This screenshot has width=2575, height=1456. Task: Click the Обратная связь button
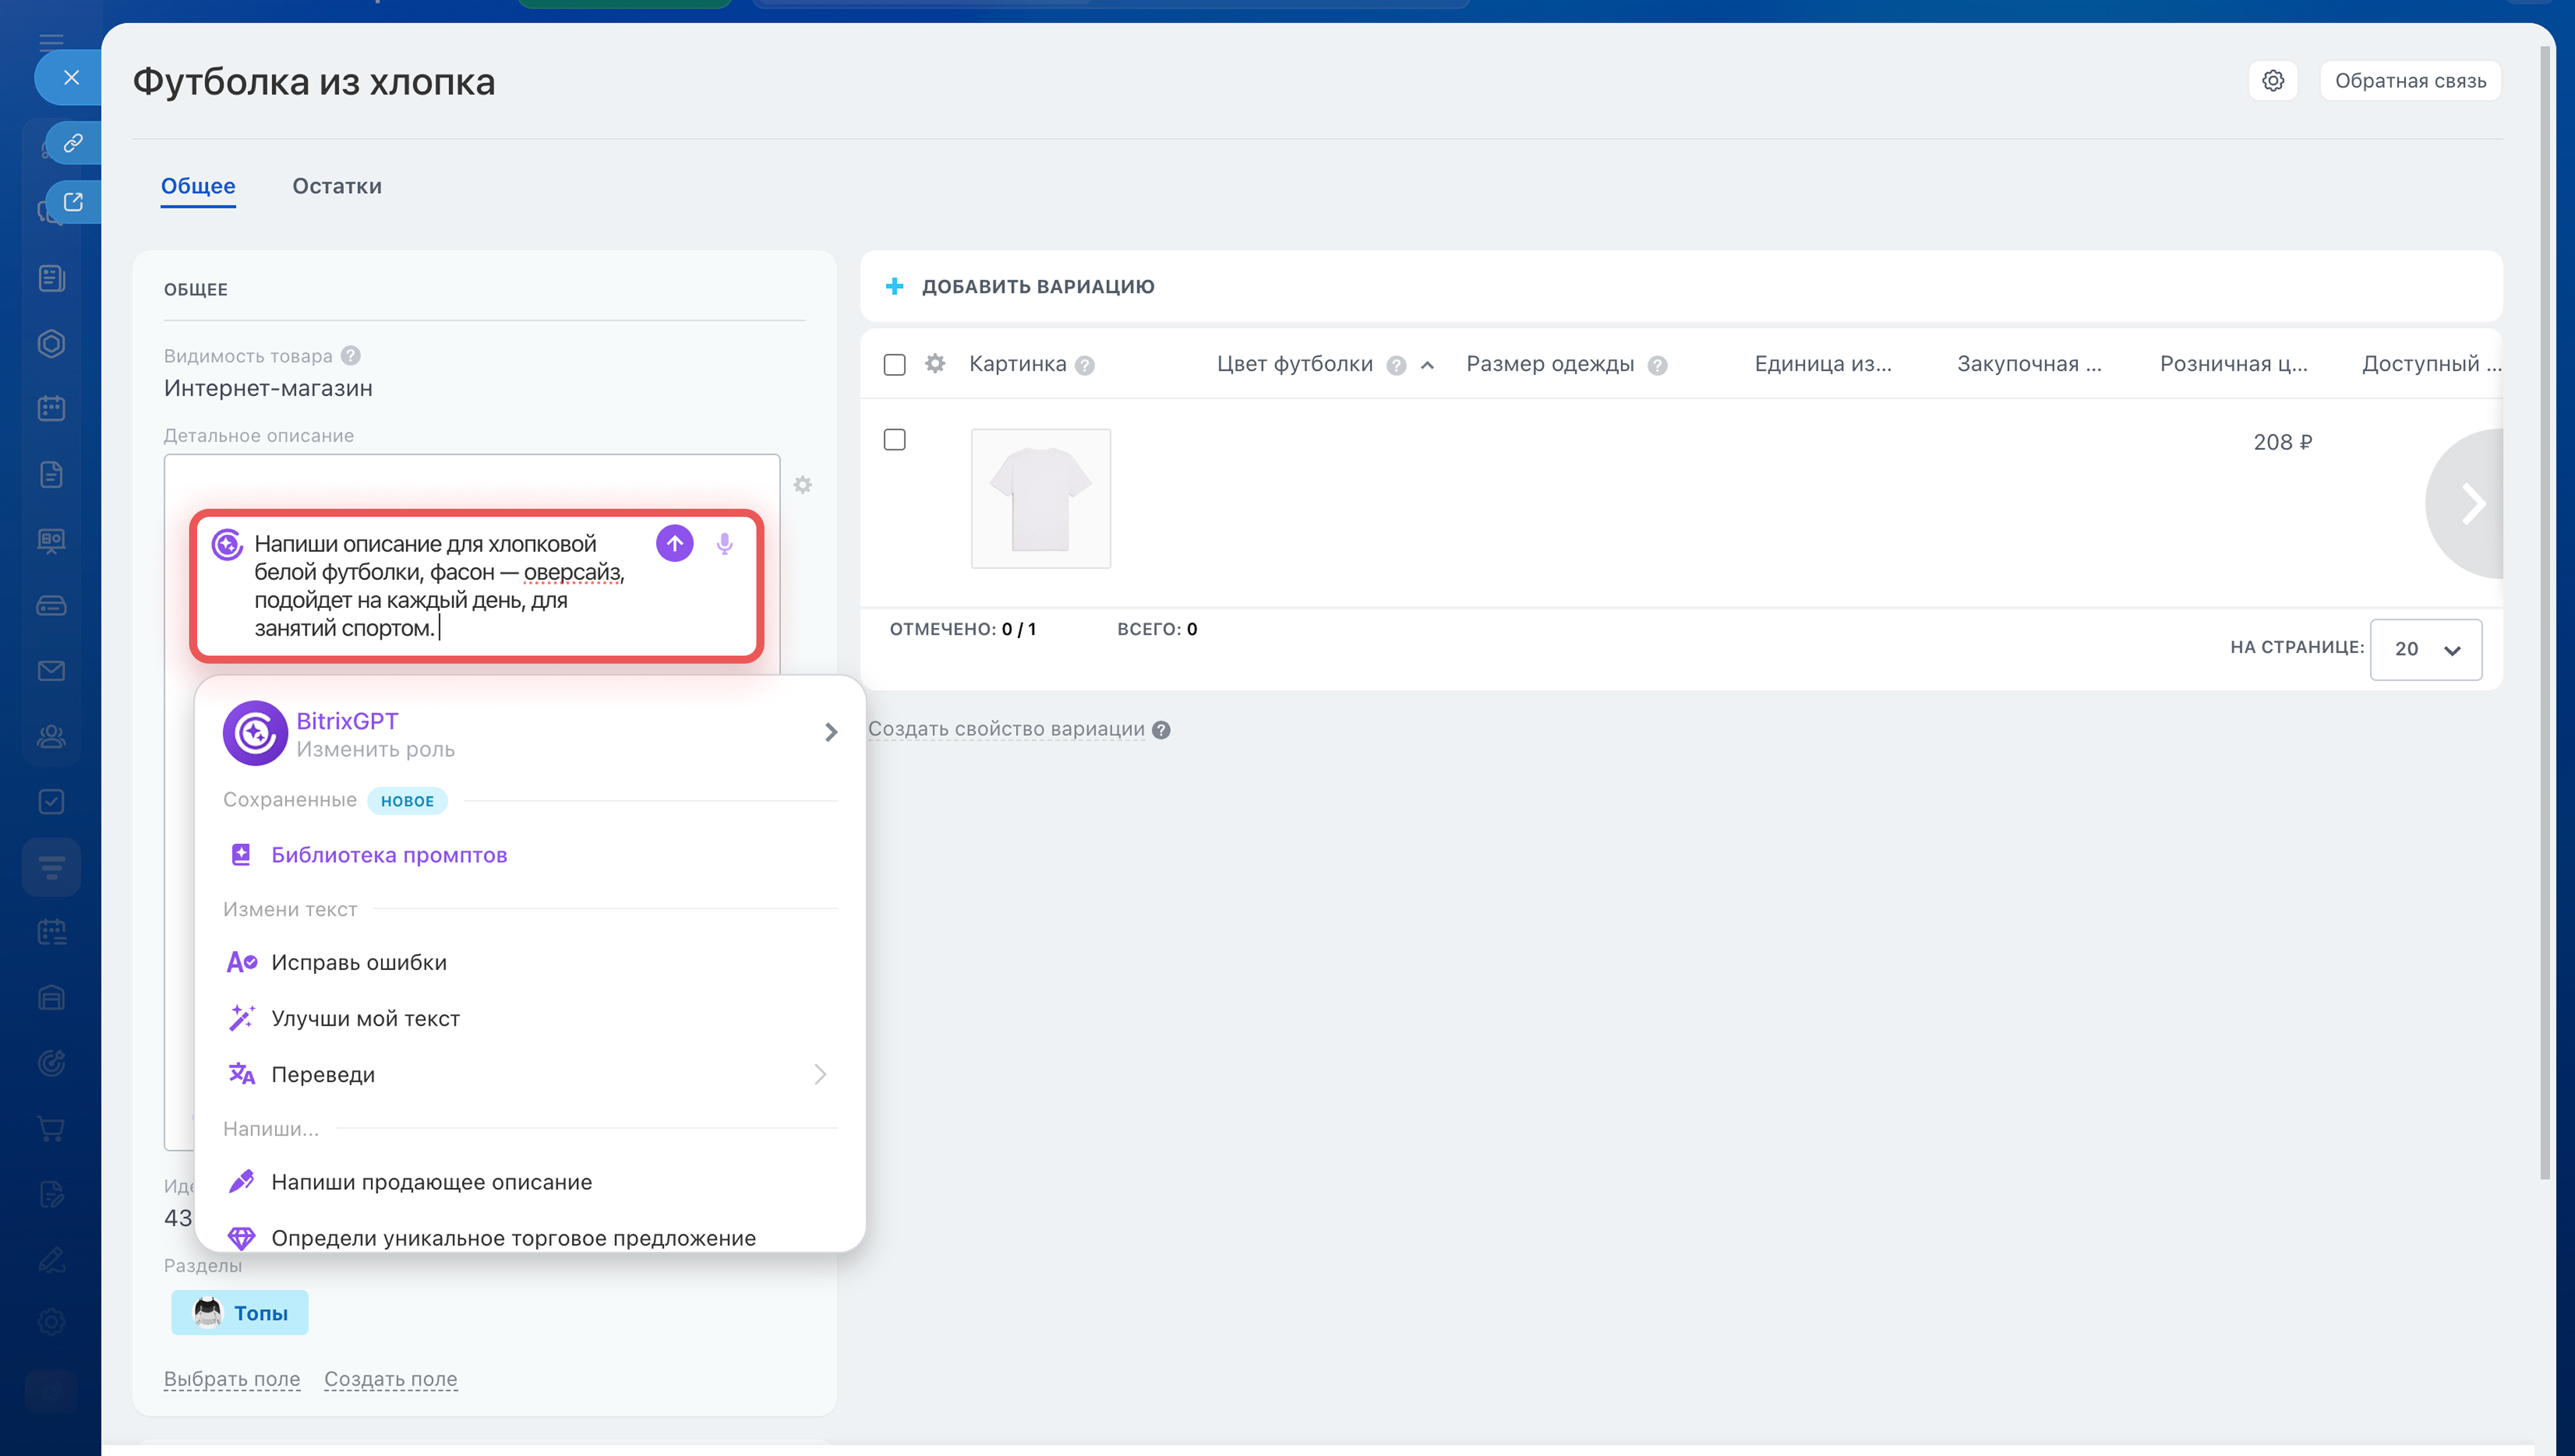[x=2409, y=81]
